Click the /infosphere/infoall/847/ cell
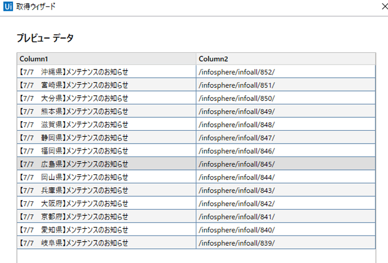This screenshot has height=263, width=388. 286,137
